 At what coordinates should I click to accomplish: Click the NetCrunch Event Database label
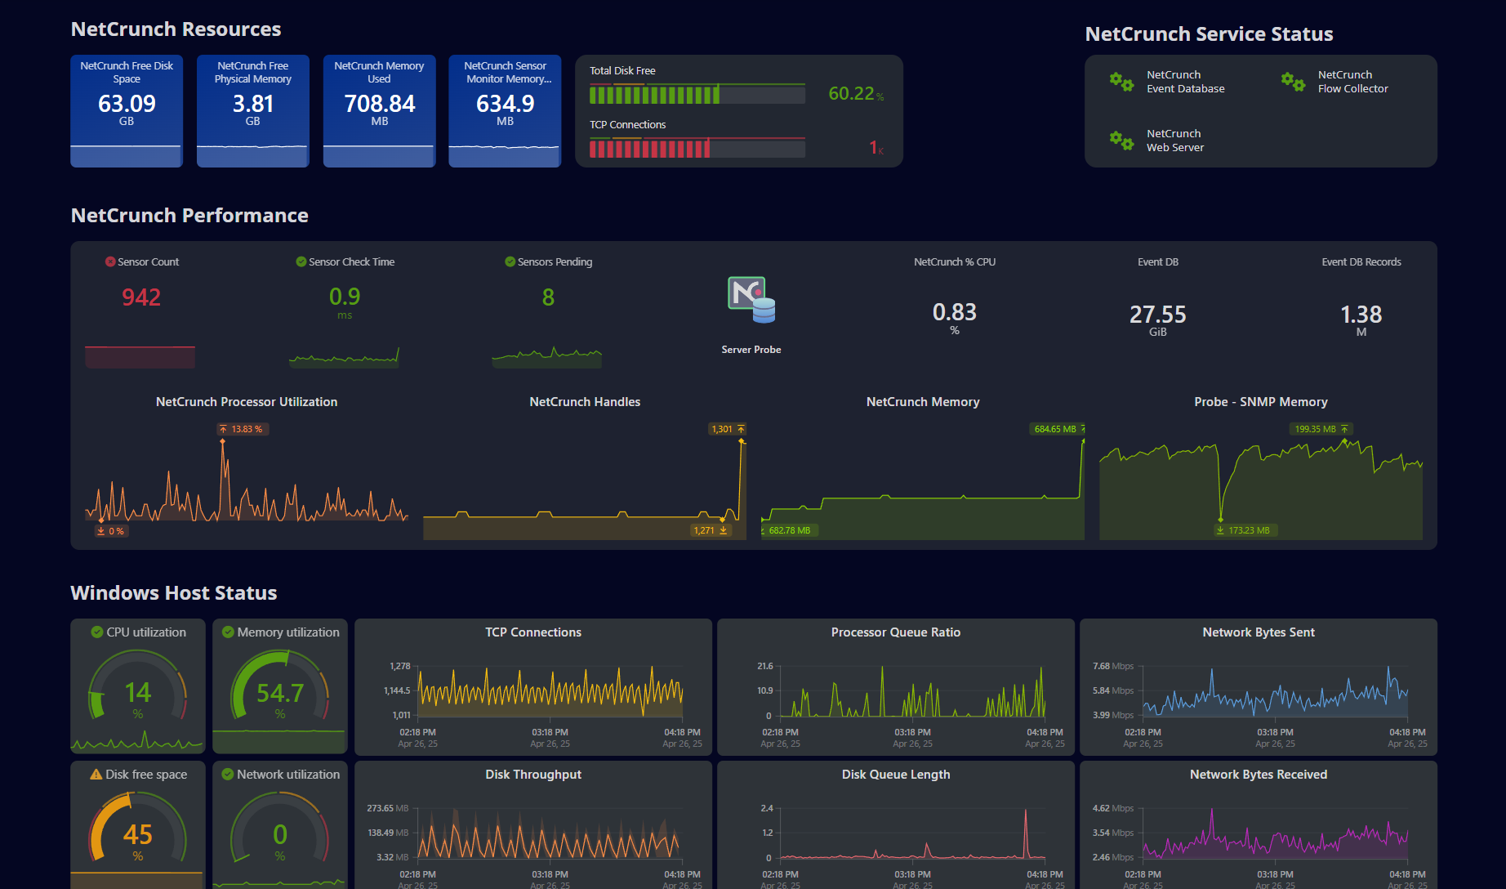(1186, 82)
